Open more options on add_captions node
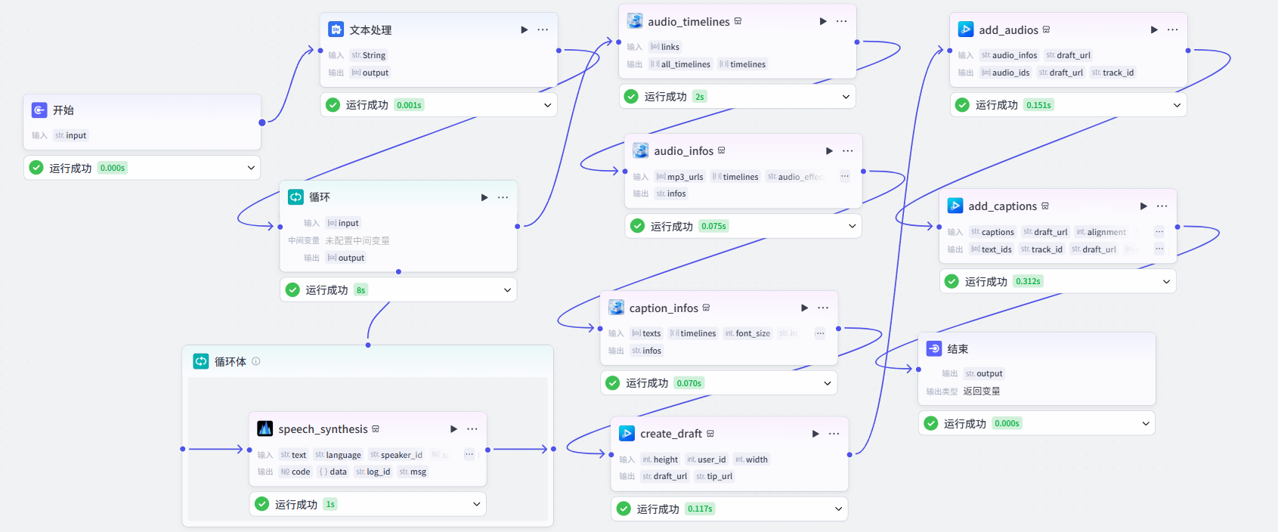Image resolution: width=1278 pixels, height=532 pixels. [x=1162, y=206]
